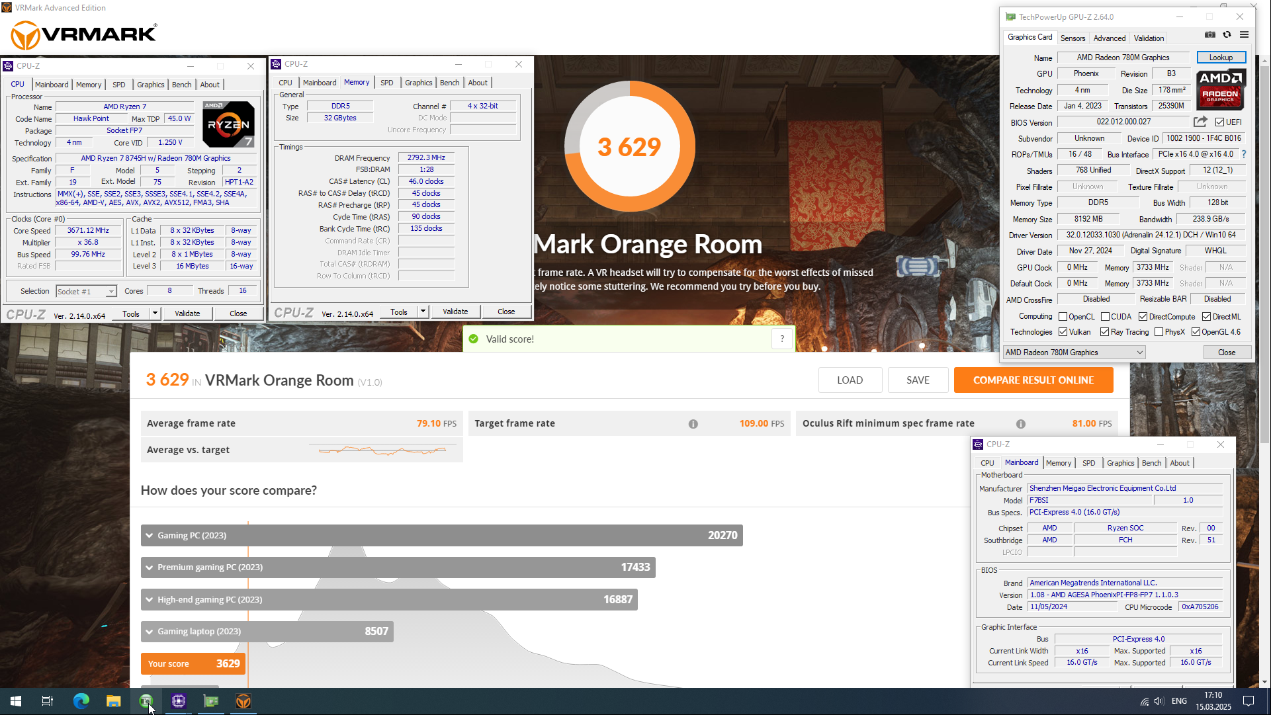Screen dimensions: 1271x715
Task: Launch Microsoft Edge from taskbar
Action: 81,701
